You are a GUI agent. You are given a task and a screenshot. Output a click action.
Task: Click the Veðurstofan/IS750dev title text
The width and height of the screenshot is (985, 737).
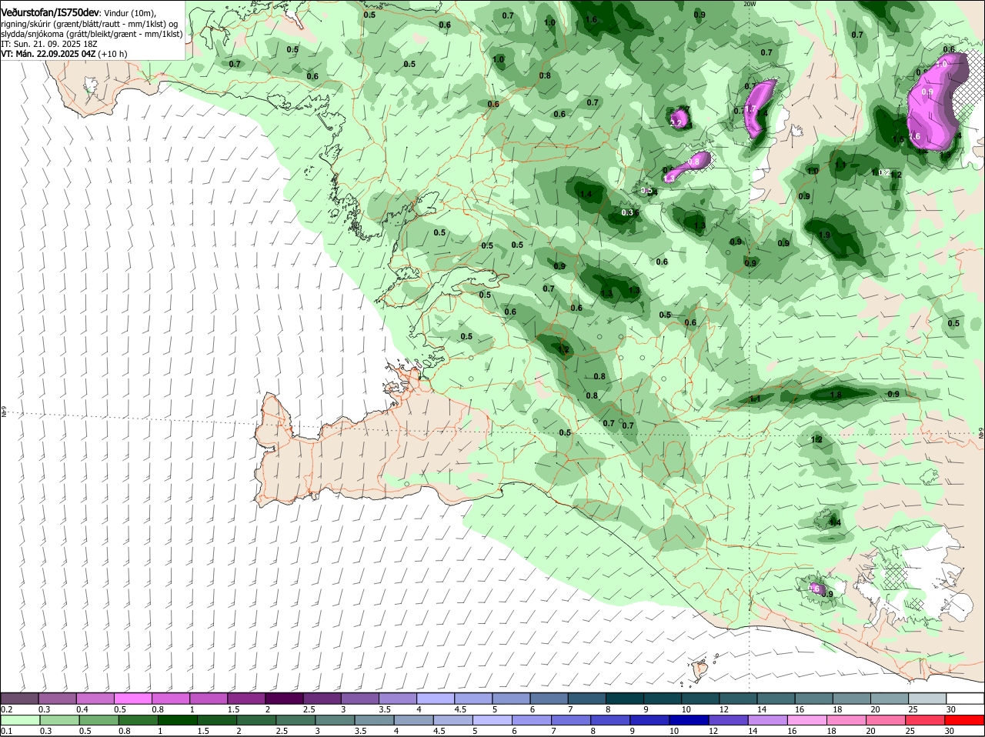coord(50,13)
